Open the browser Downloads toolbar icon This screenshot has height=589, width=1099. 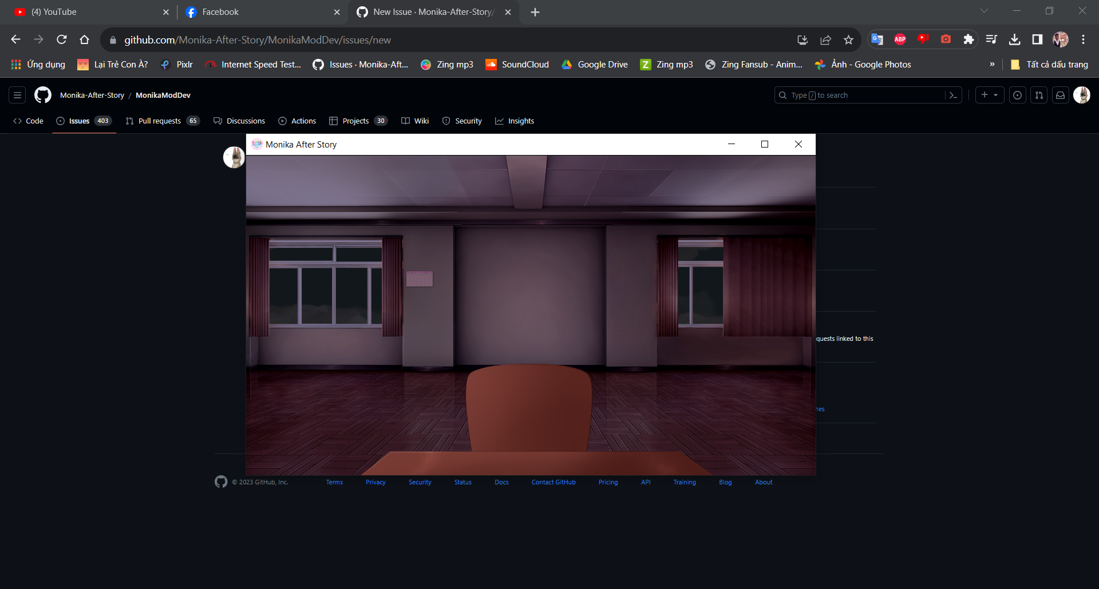[1015, 39]
